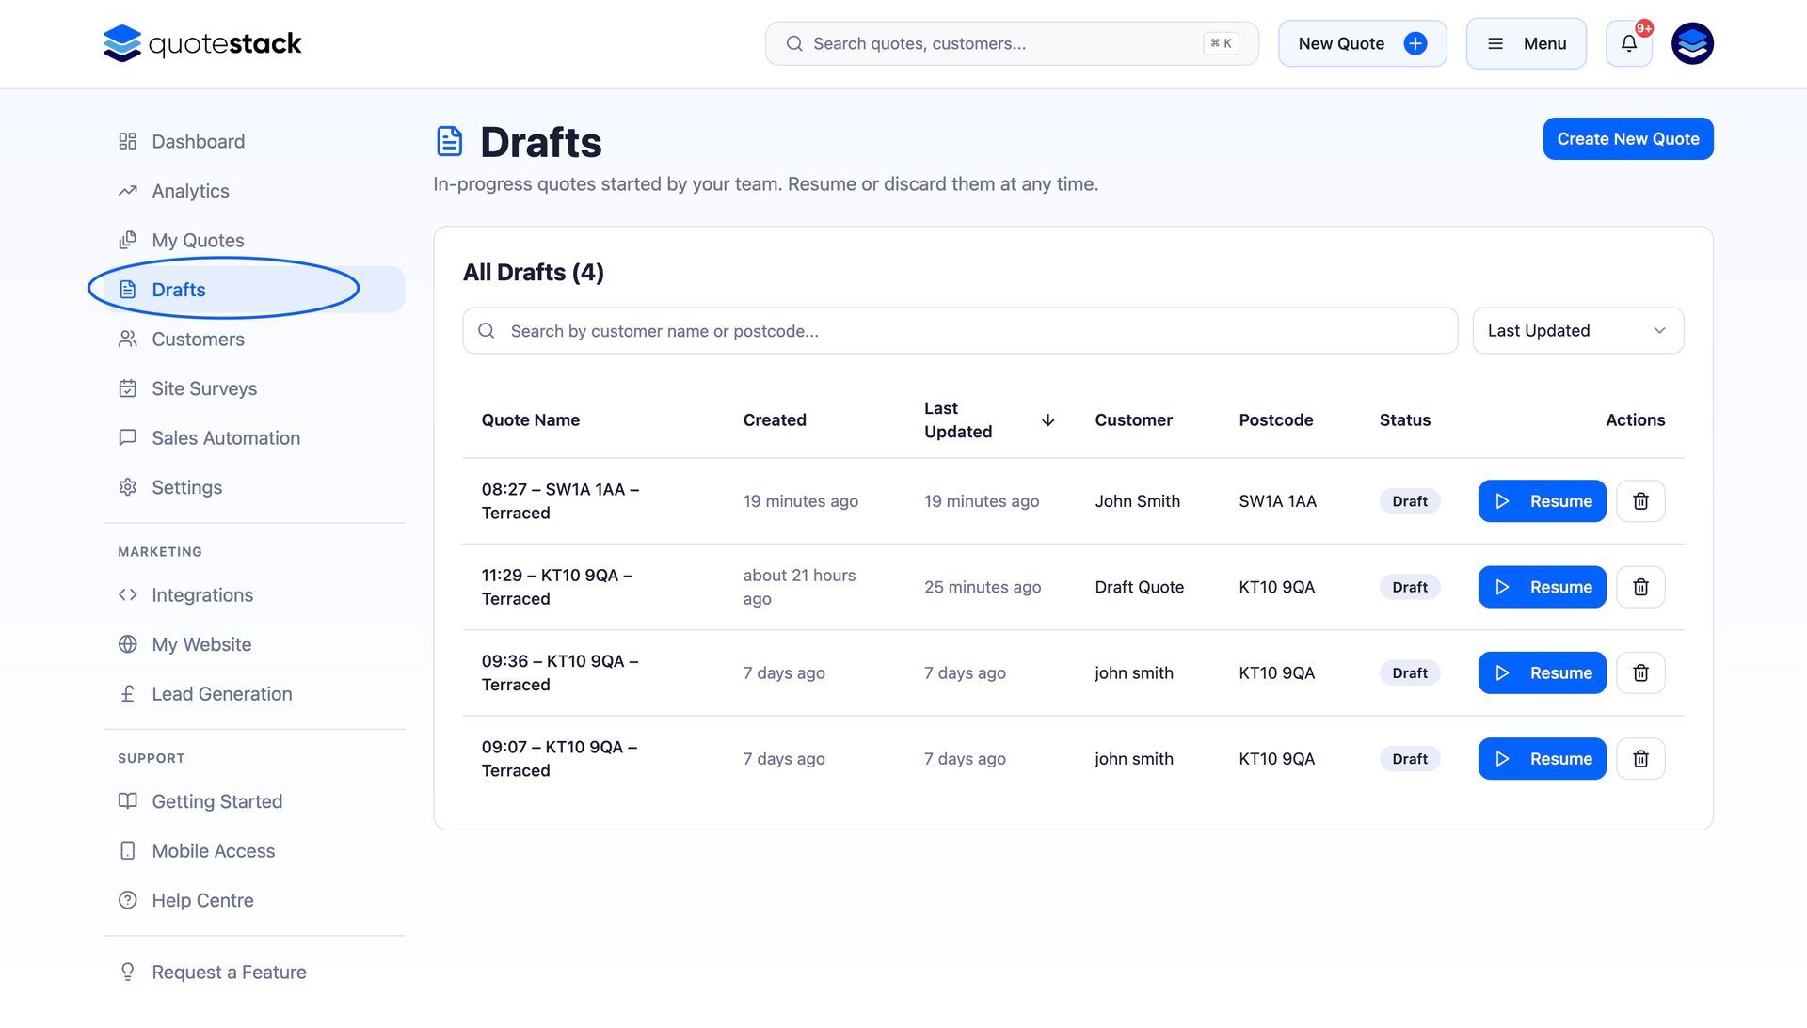Image resolution: width=1807 pixels, height=1028 pixels.
Task: Click trash icon for 09:36 draft
Action: click(x=1639, y=673)
